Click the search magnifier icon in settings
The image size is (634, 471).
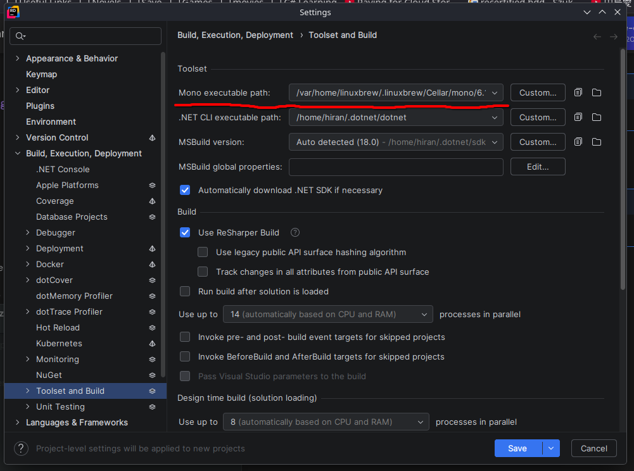[x=20, y=36]
